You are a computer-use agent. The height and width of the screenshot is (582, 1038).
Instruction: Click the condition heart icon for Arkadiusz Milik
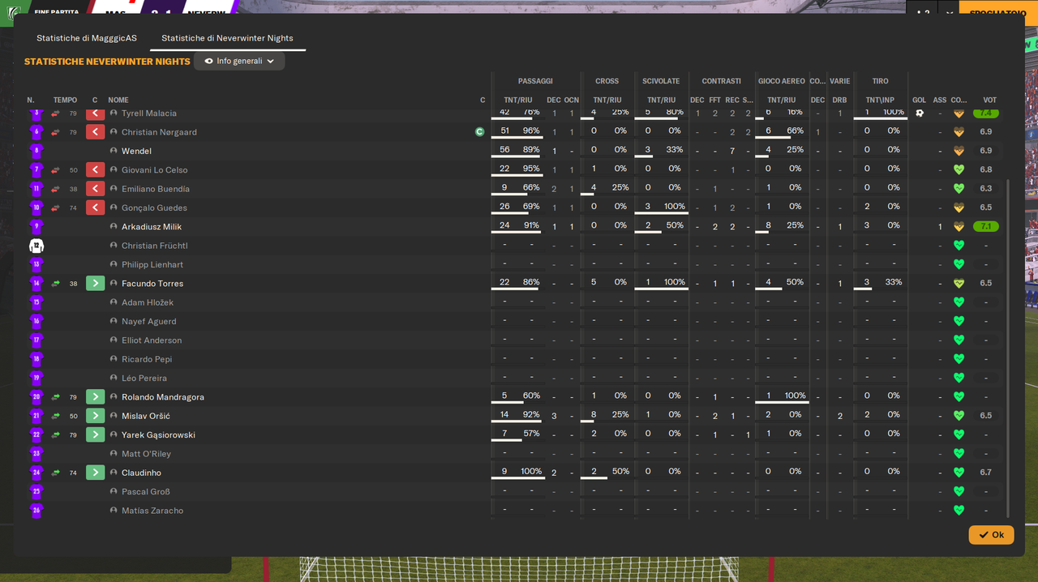pos(959,227)
